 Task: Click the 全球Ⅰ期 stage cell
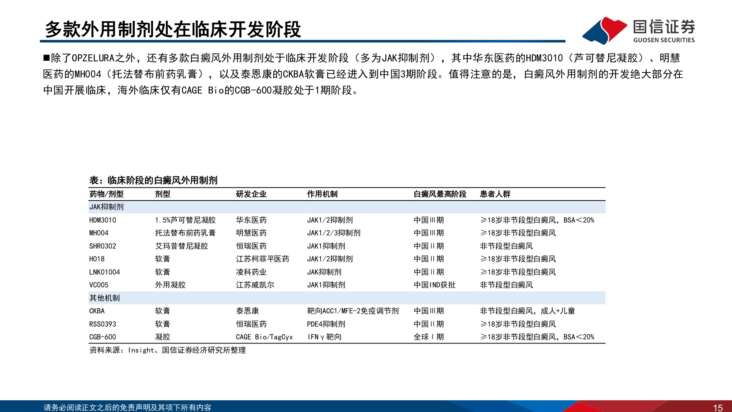(429, 337)
